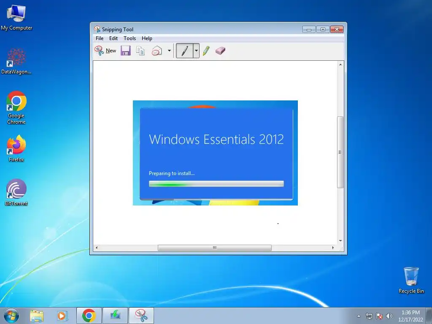Screen dimensions: 432x324
Task: Send the snip using the envelope icon
Action: click(157, 51)
